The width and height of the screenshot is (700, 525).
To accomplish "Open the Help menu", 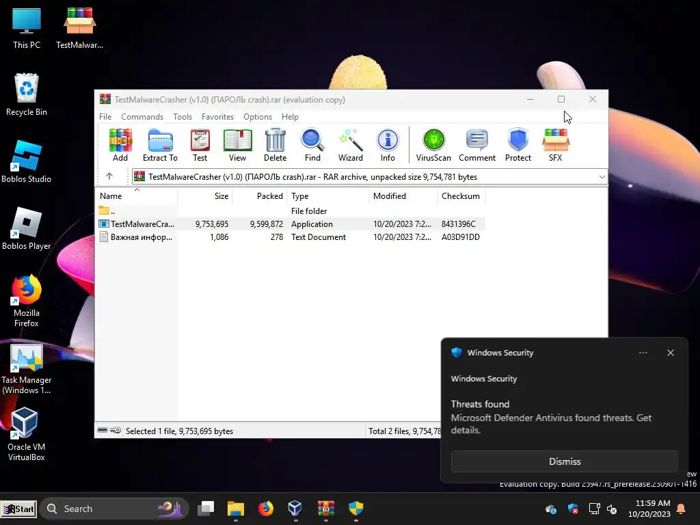I will tap(290, 116).
